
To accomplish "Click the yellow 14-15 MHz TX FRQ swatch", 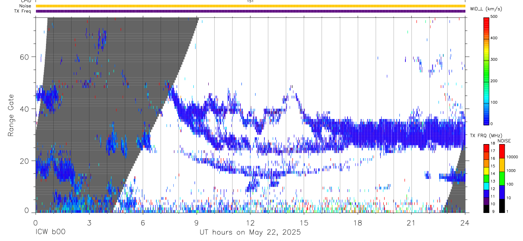I will point(486,171).
